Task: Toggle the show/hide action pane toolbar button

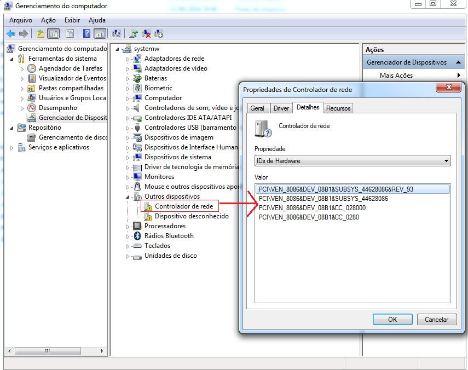Action: point(100,34)
